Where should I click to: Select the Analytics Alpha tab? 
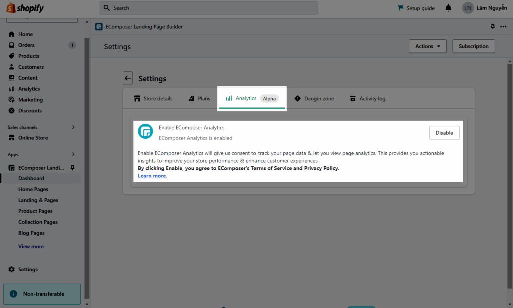[252, 99]
